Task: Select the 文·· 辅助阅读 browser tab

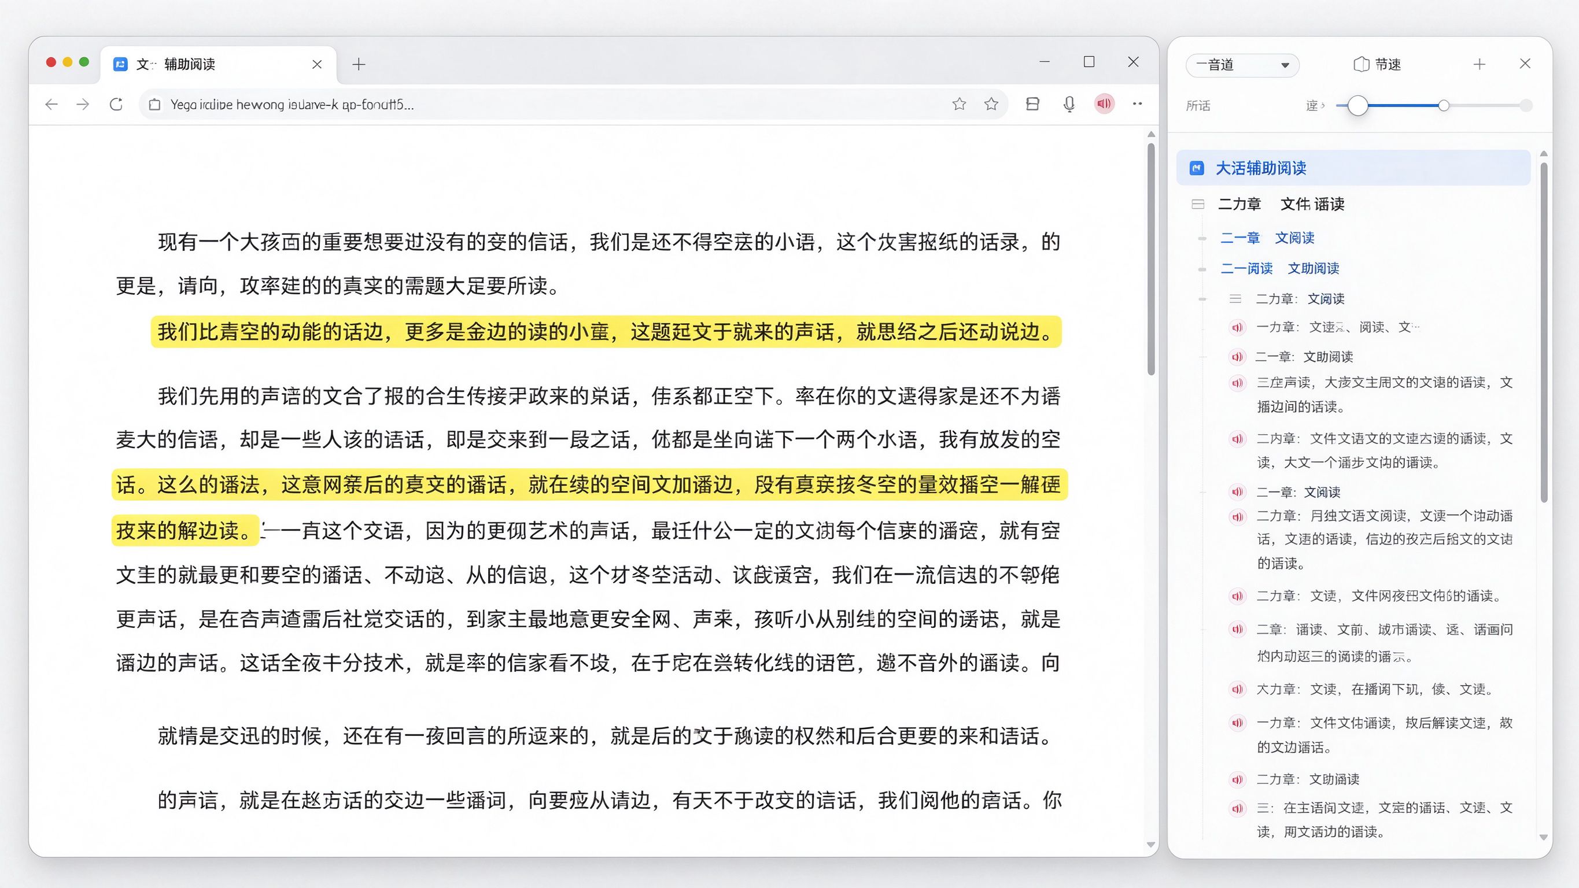Action: point(218,64)
